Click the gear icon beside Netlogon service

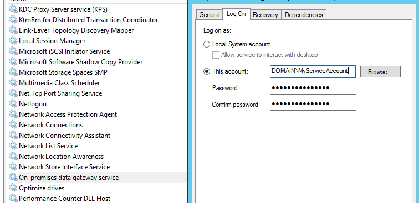click(x=13, y=103)
